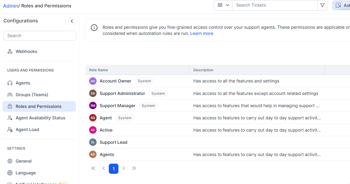Click the Role Name column header
Image resolution: width=350 pixels, height=184 pixels.
point(99,70)
